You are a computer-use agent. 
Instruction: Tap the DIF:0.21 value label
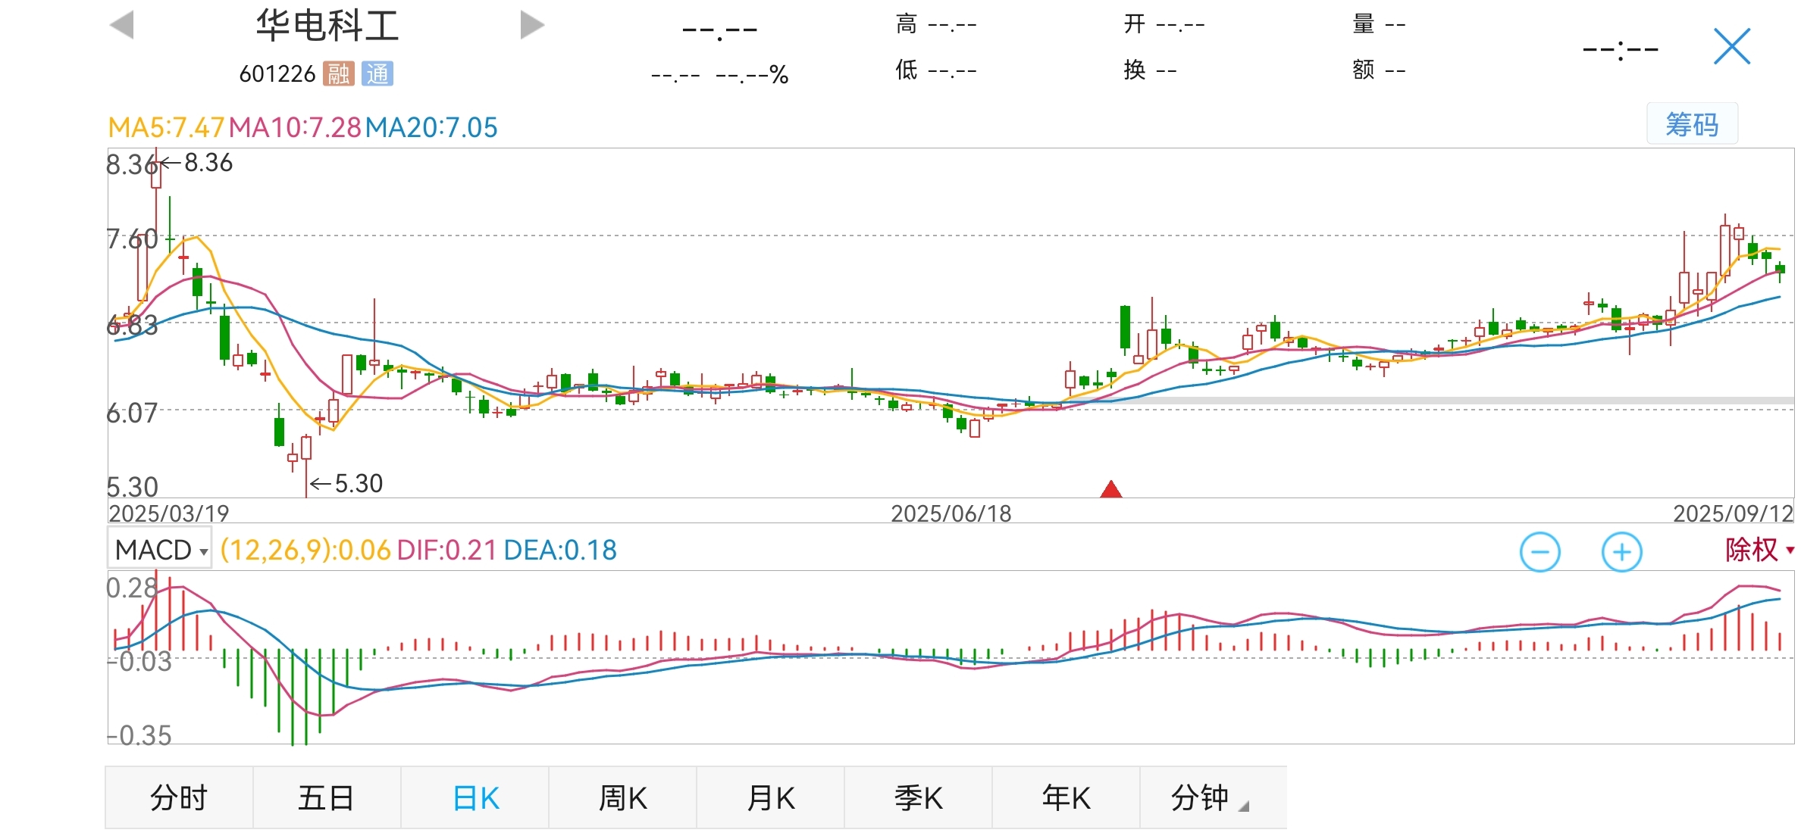(x=446, y=550)
